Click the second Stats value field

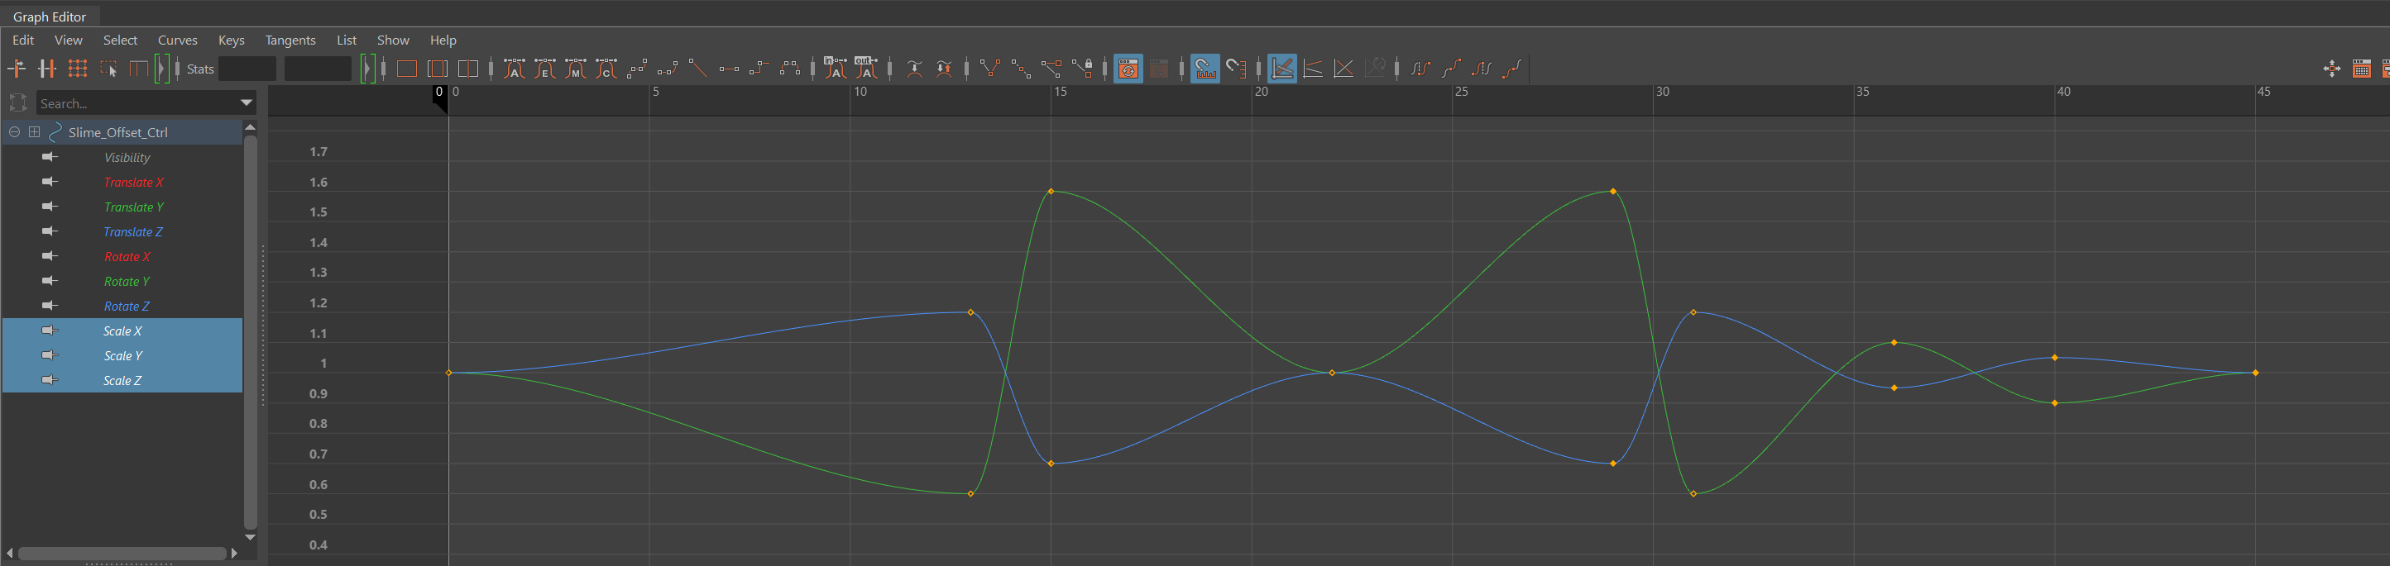click(x=318, y=69)
